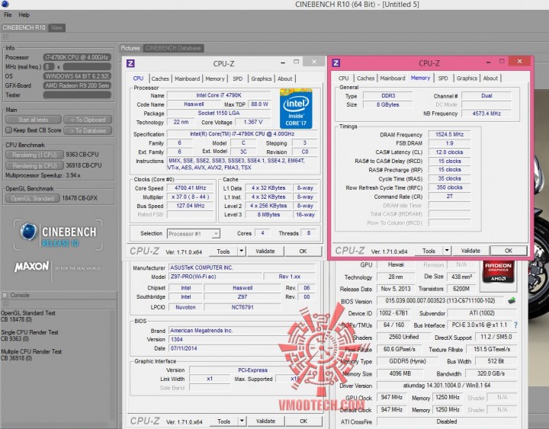Image resolution: width=549 pixels, height=429 pixels.
Task: Click the Cinebench app icon in title bar
Action: (5, 4)
